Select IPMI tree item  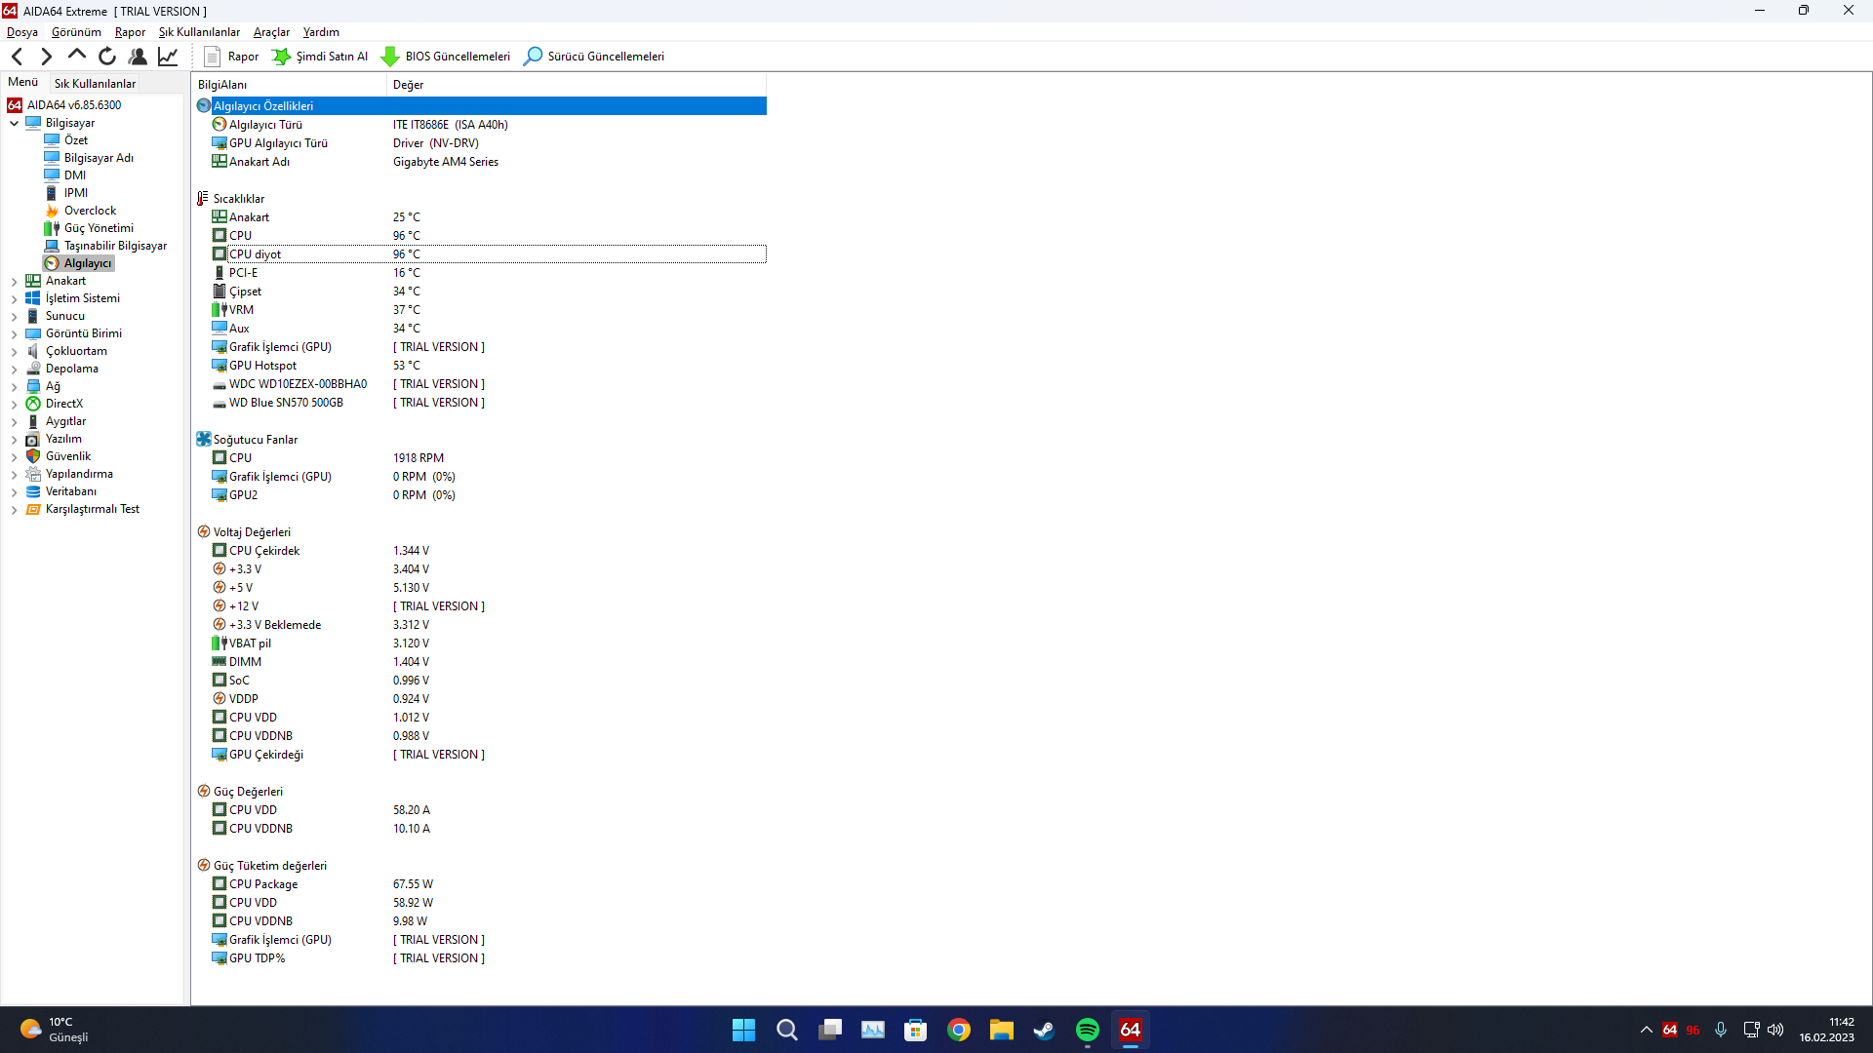click(76, 193)
